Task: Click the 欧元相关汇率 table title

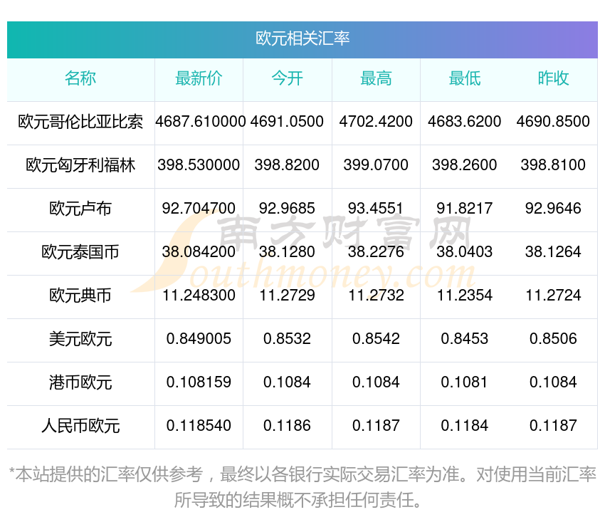Action: click(x=302, y=38)
